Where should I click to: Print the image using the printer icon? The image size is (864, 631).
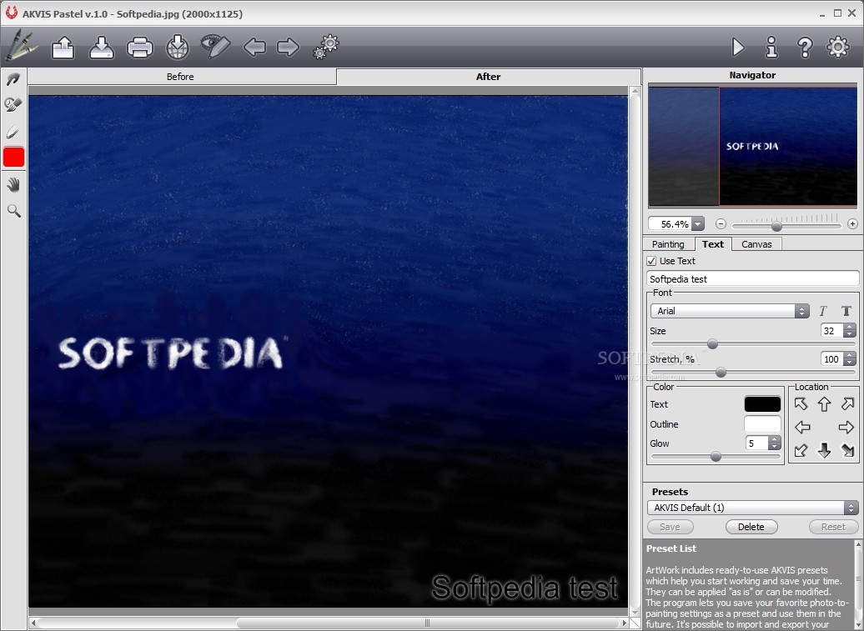point(140,48)
